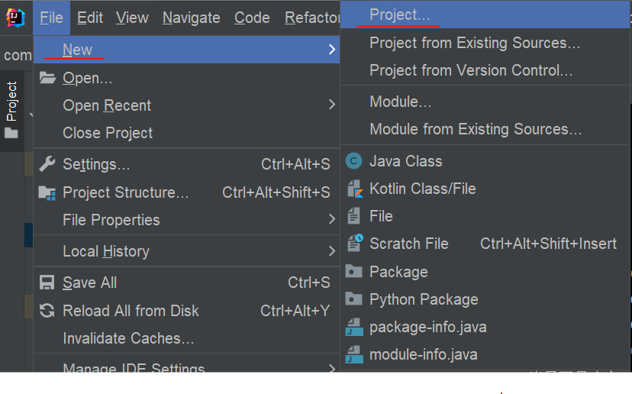Click the Kotlin Class/File icon
The width and height of the screenshot is (632, 394).
[x=354, y=189]
